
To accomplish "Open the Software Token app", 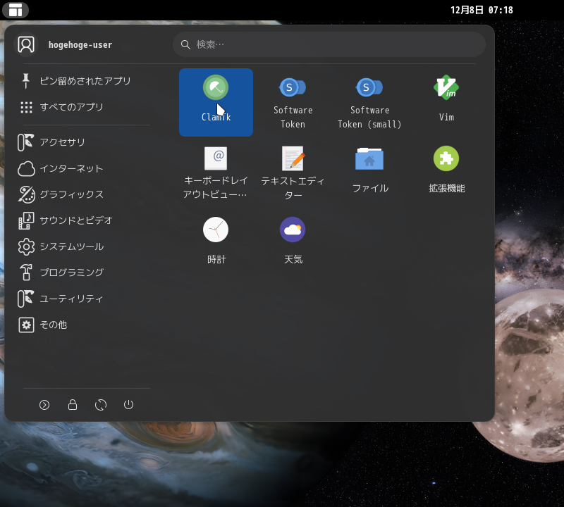I will coord(293,99).
